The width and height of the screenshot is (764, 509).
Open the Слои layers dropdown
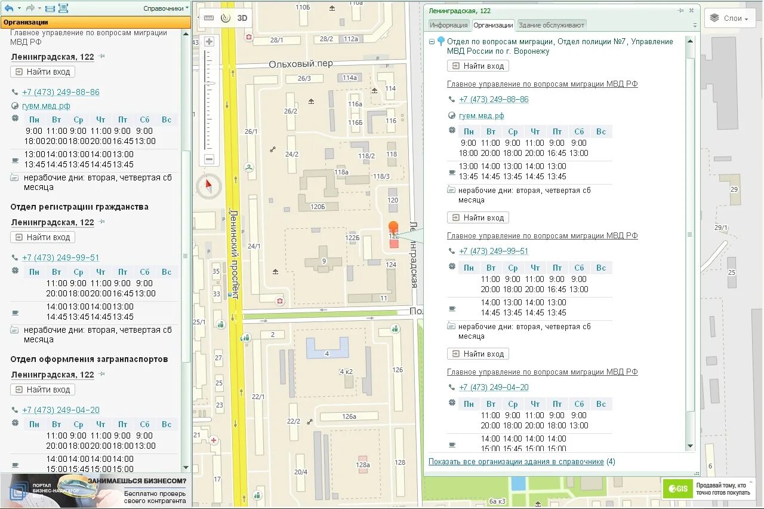point(729,18)
